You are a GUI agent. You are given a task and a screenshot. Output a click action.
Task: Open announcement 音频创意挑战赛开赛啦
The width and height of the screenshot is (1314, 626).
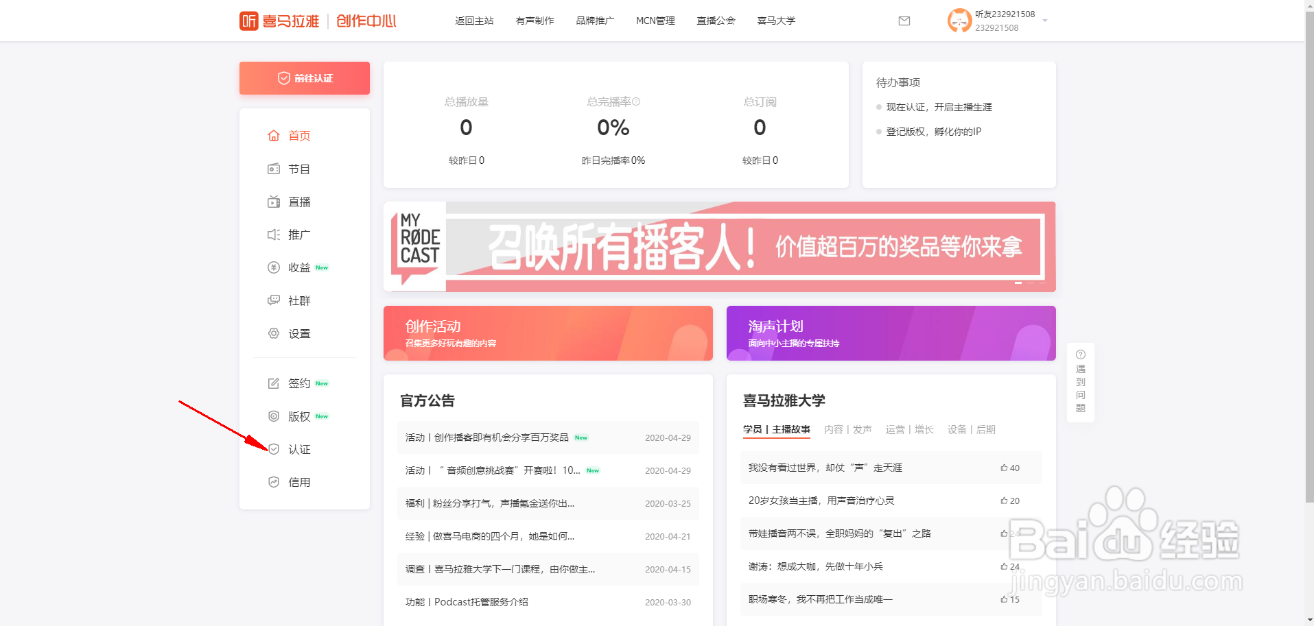pos(548,470)
